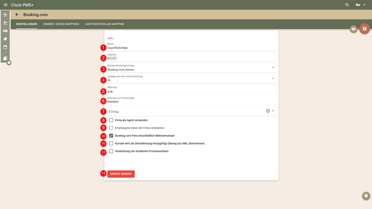Screen dimensions: 372x209
Task: Enable Verarbeitung der erhaltenen Provisionsdaten
Action: pyautogui.click(x=111, y=151)
